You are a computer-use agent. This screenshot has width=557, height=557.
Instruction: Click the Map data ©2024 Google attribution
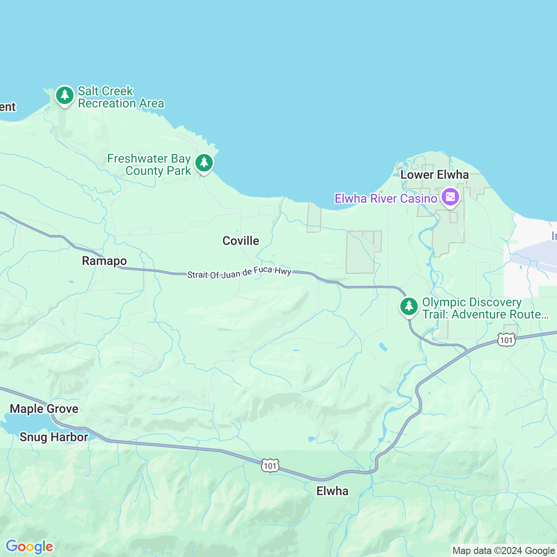(503, 551)
